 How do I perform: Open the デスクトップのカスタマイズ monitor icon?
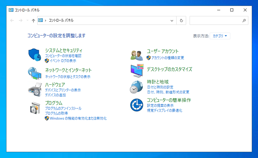pos(137,71)
